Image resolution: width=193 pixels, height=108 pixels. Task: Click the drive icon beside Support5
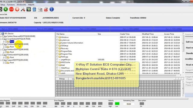point(5,60)
